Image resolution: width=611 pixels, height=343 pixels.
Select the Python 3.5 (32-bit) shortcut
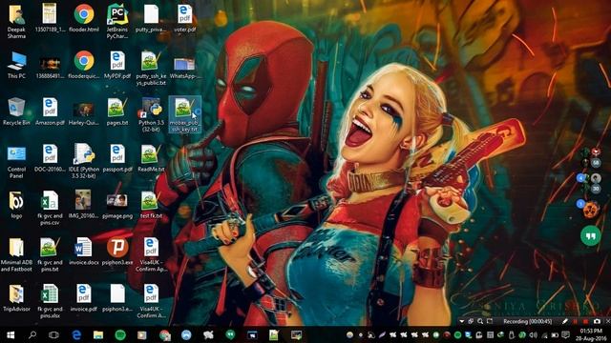151,108
